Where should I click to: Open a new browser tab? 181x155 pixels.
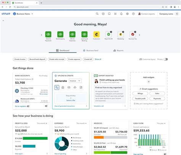[x=41, y=3]
